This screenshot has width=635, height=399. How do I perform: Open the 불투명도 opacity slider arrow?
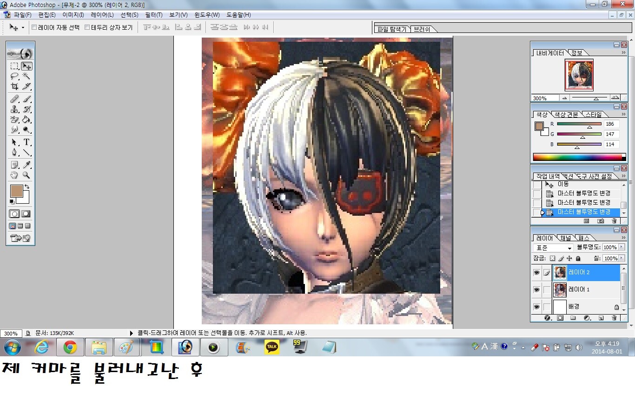tap(622, 247)
